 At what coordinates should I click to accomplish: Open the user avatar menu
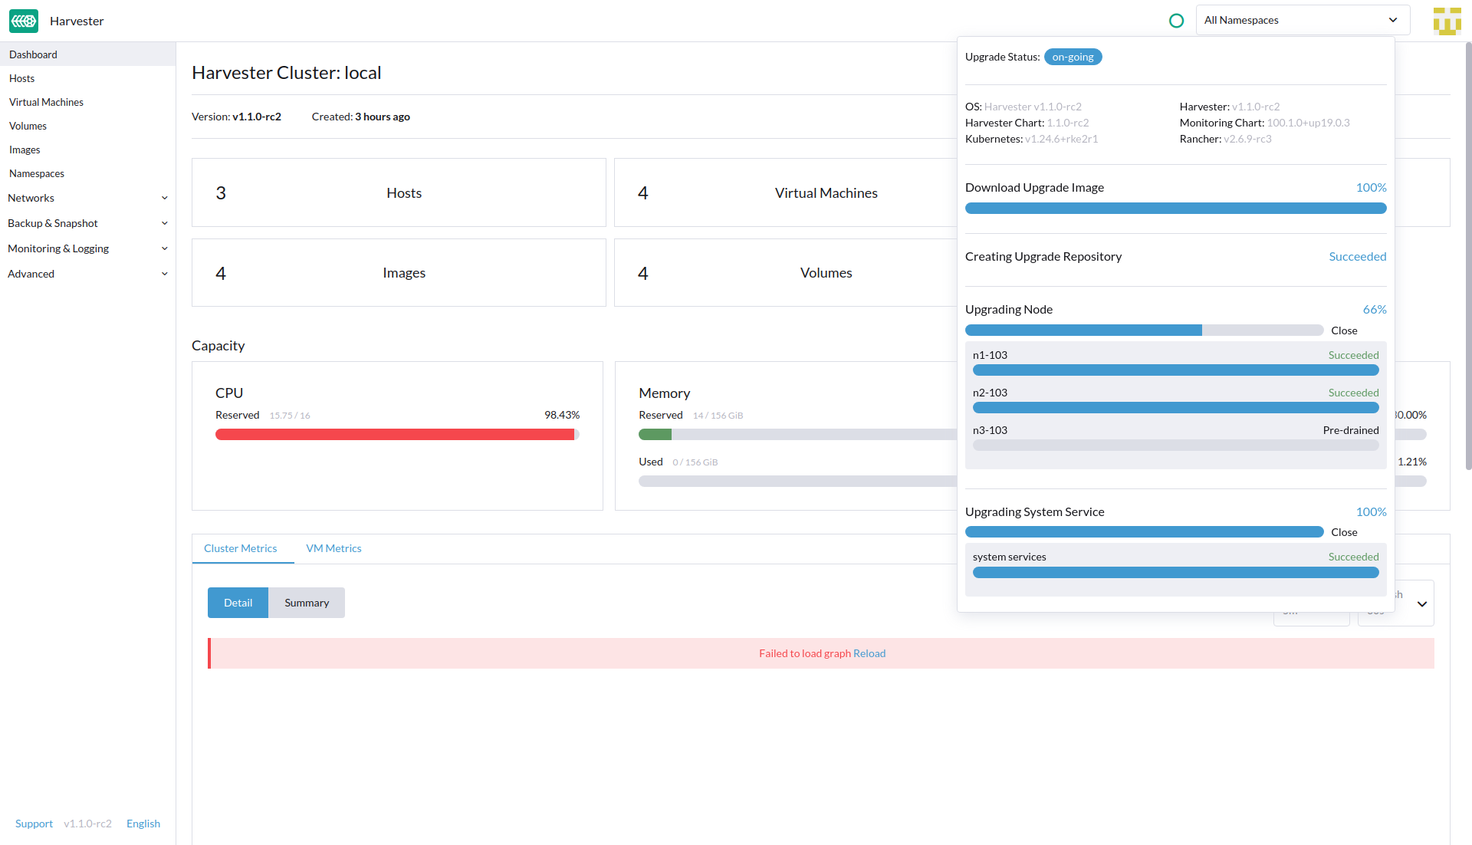[1447, 21]
